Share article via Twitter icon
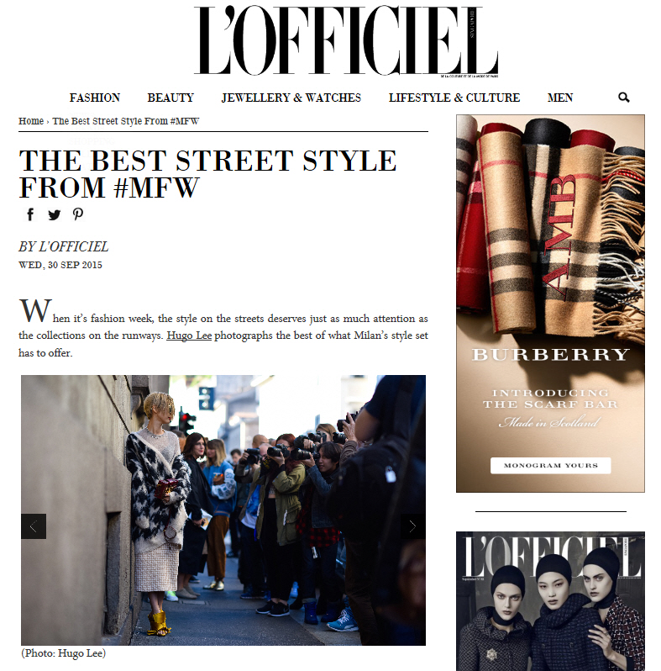 click(55, 214)
